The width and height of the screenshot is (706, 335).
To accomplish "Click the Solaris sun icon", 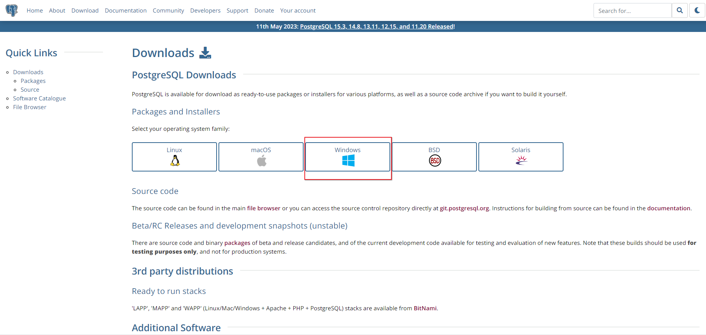I will point(521,161).
